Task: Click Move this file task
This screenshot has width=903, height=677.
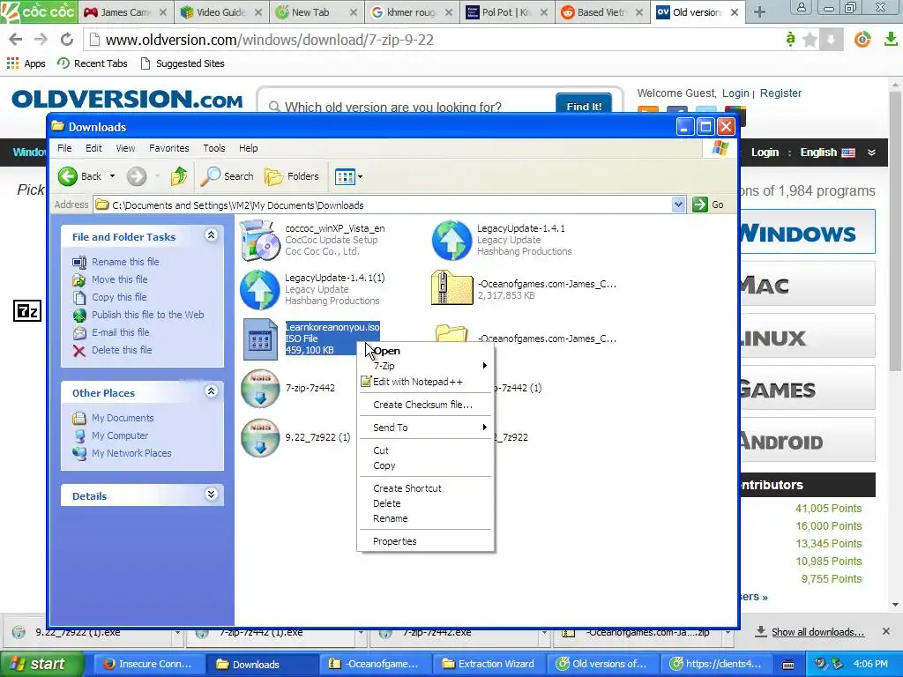Action: (119, 279)
